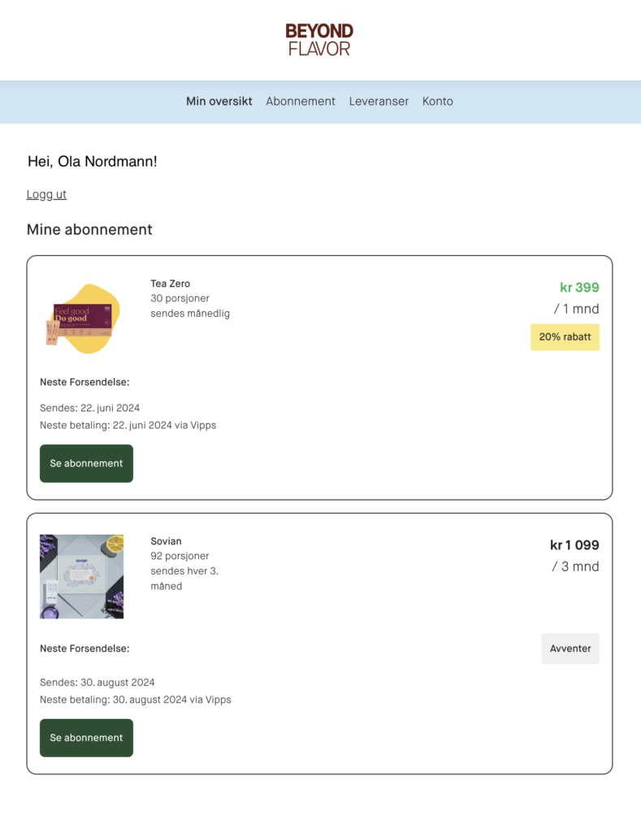Switch to the Abonnement tab
Viewport: 641px width, 832px height.
point(301,102)
